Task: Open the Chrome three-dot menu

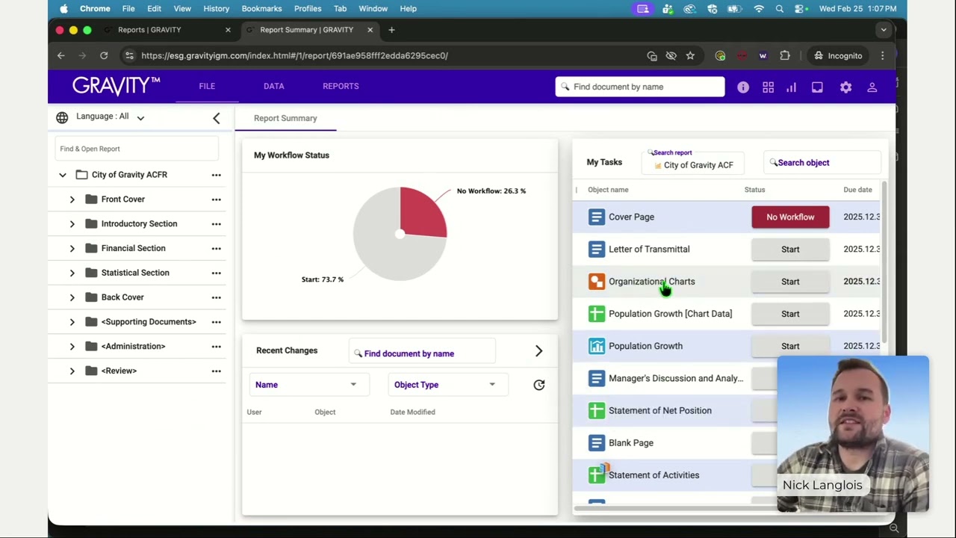Action: [882, 55]
